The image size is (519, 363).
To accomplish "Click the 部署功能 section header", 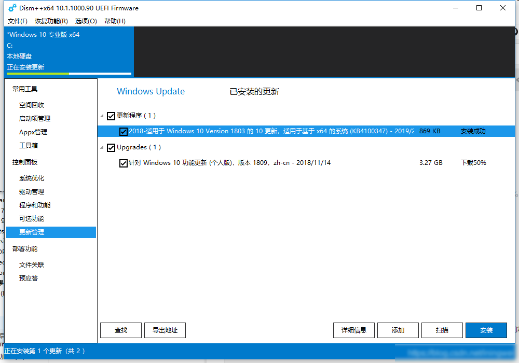I will pyautogui.click(x=25, y=248).
